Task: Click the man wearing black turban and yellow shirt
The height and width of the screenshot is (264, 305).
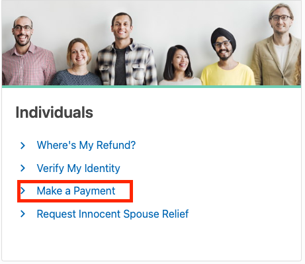Action: coord(226,58)
